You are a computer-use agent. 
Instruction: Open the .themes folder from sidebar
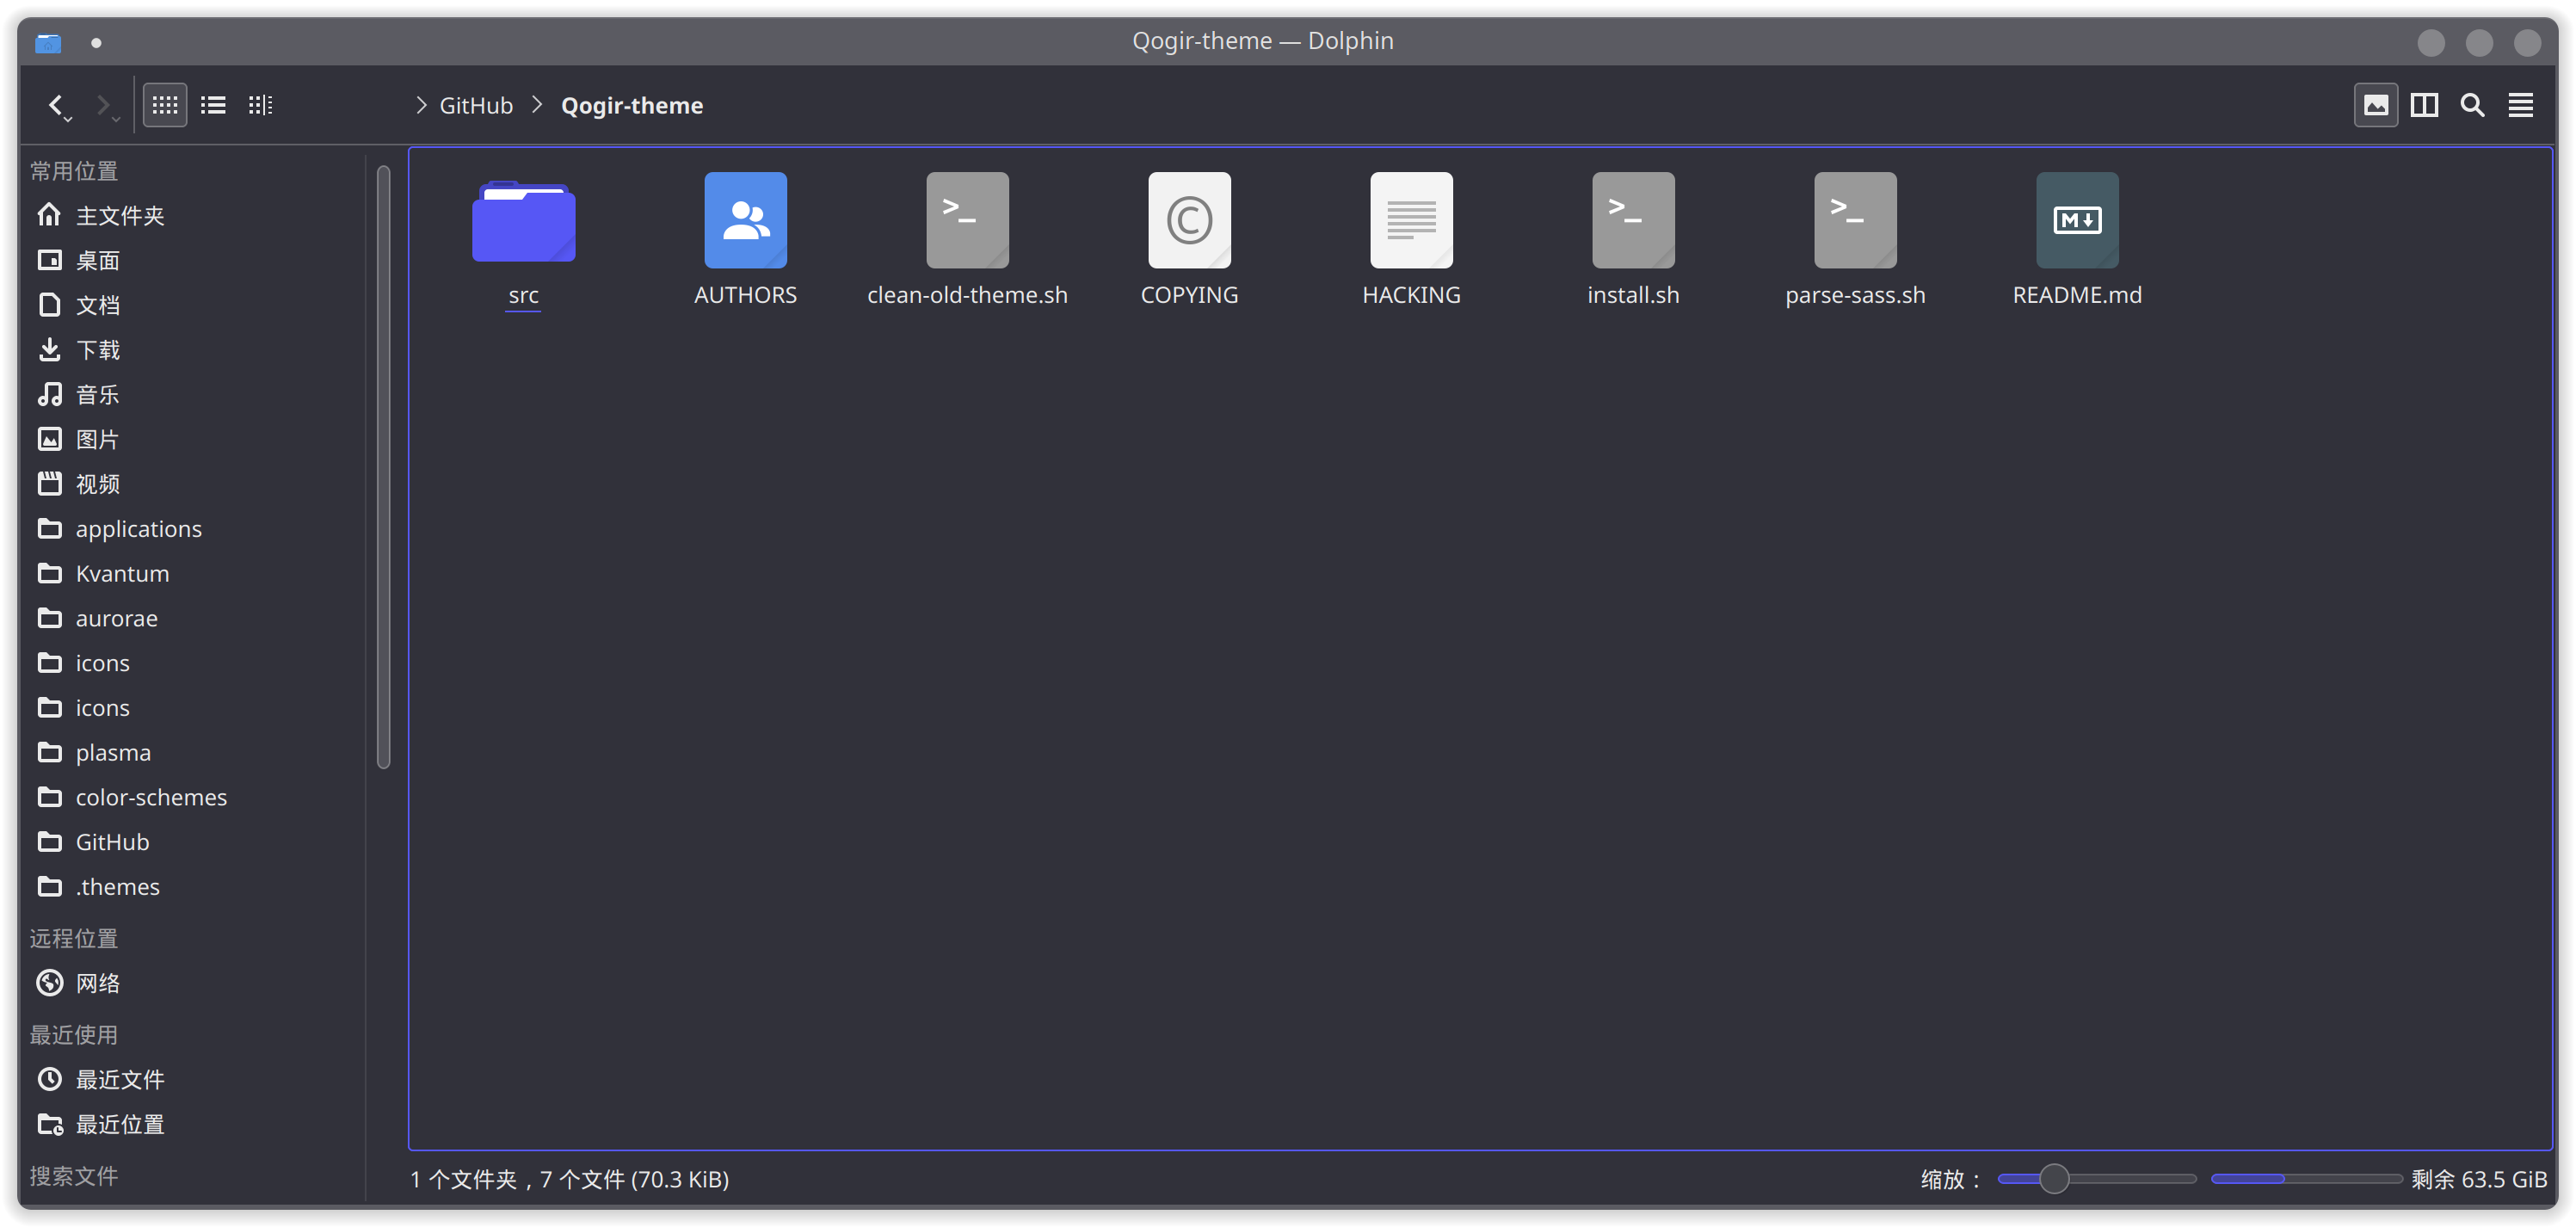117,886
